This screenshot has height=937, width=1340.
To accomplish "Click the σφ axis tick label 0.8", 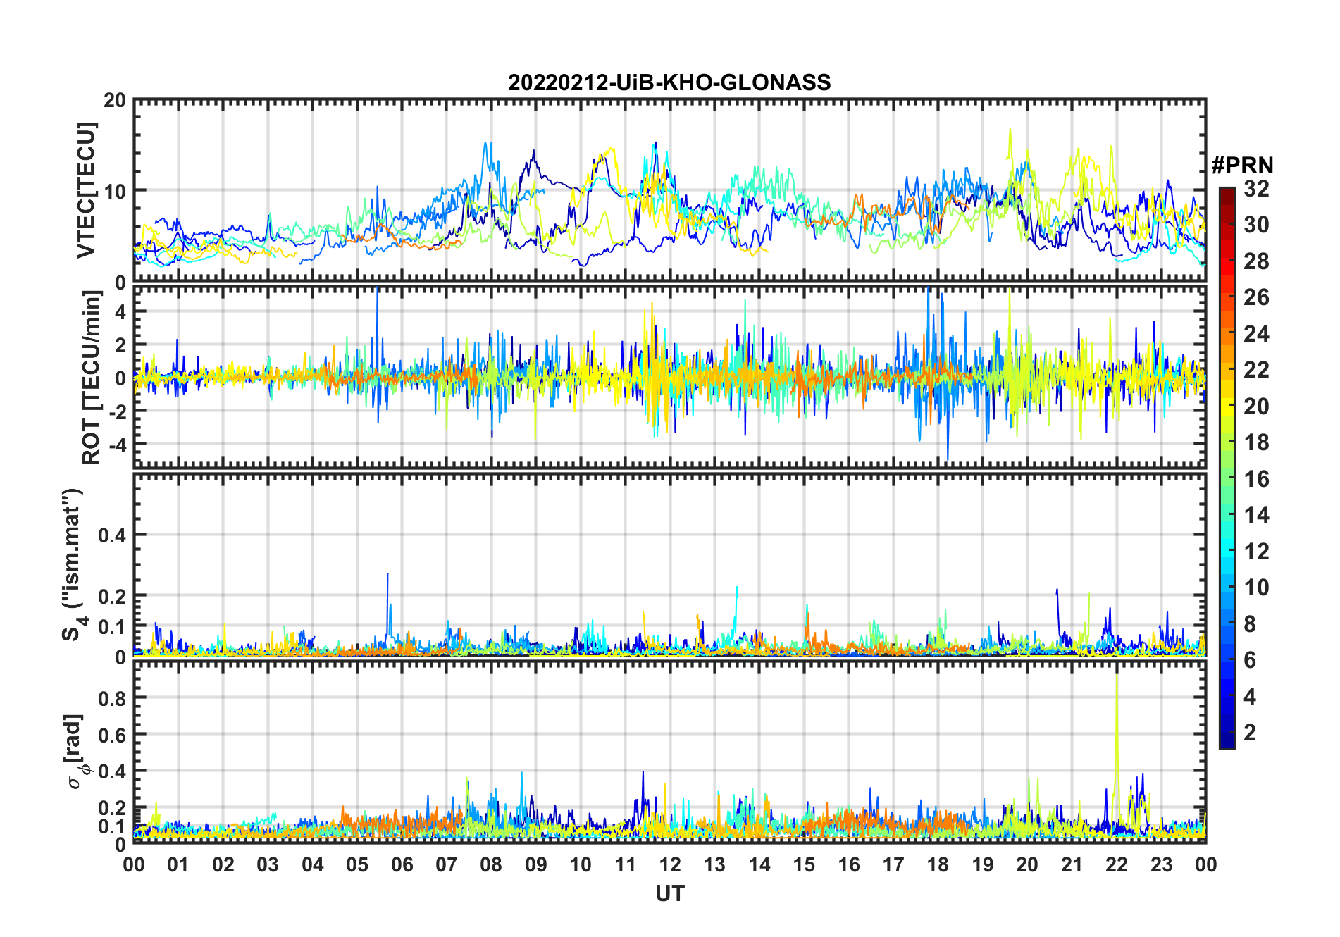I will [x=113, y=698].
